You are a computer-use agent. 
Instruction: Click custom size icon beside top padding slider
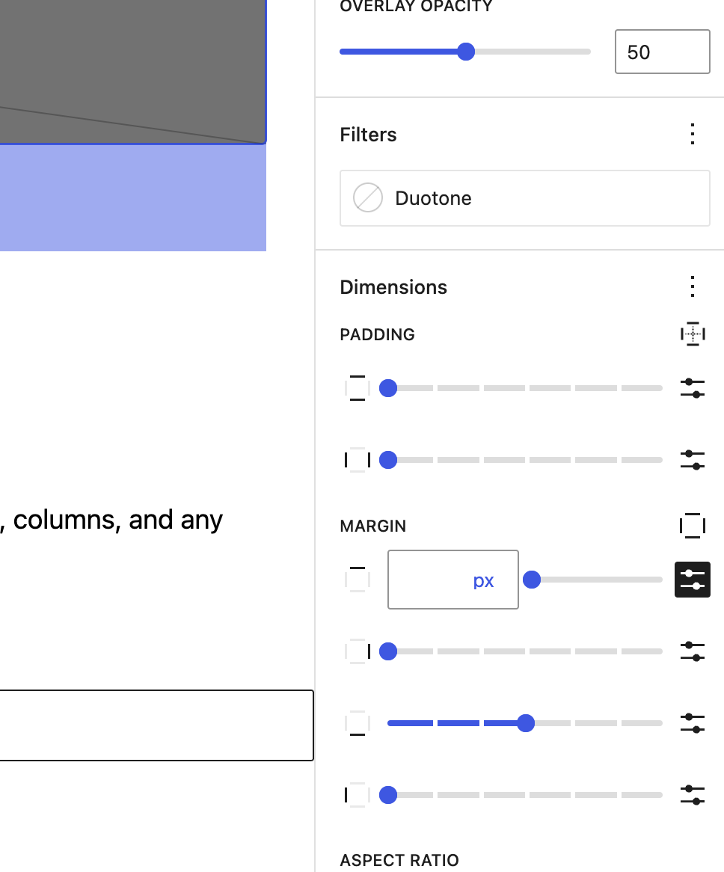point(693,387)
